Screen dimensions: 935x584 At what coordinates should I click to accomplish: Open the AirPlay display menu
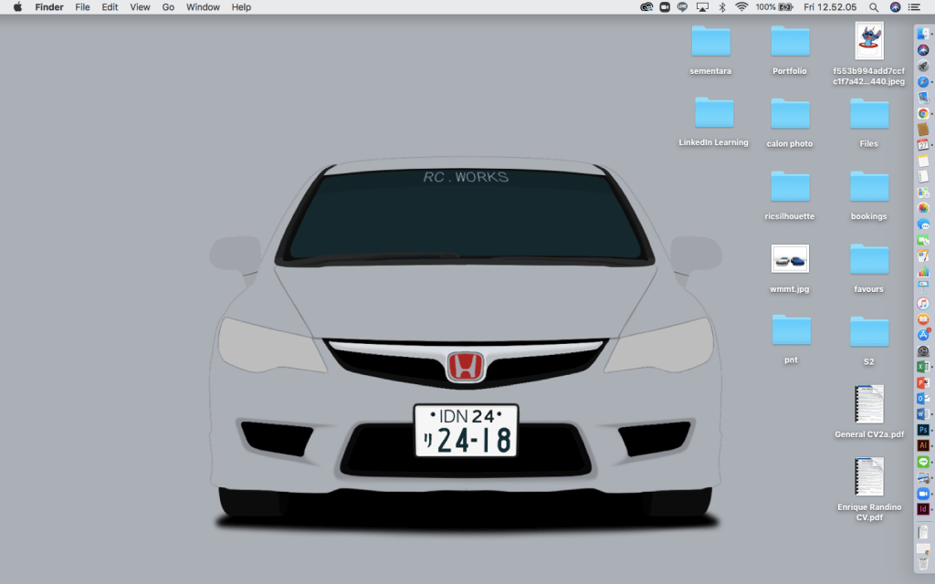[701, 7]
